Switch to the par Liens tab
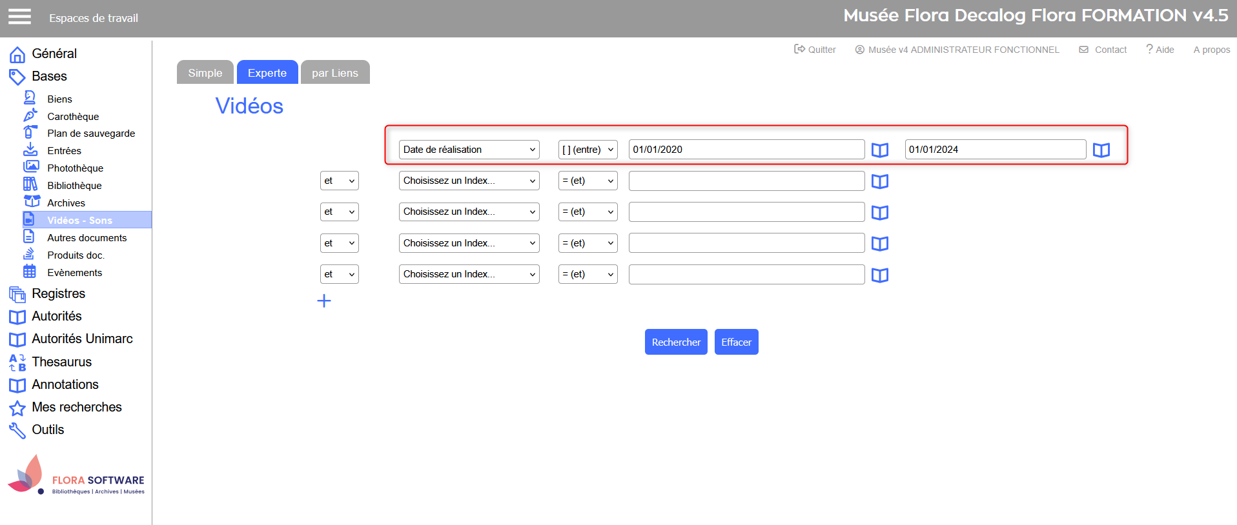Viewport: 1237px width, 525px height. [x=334, y=73]
